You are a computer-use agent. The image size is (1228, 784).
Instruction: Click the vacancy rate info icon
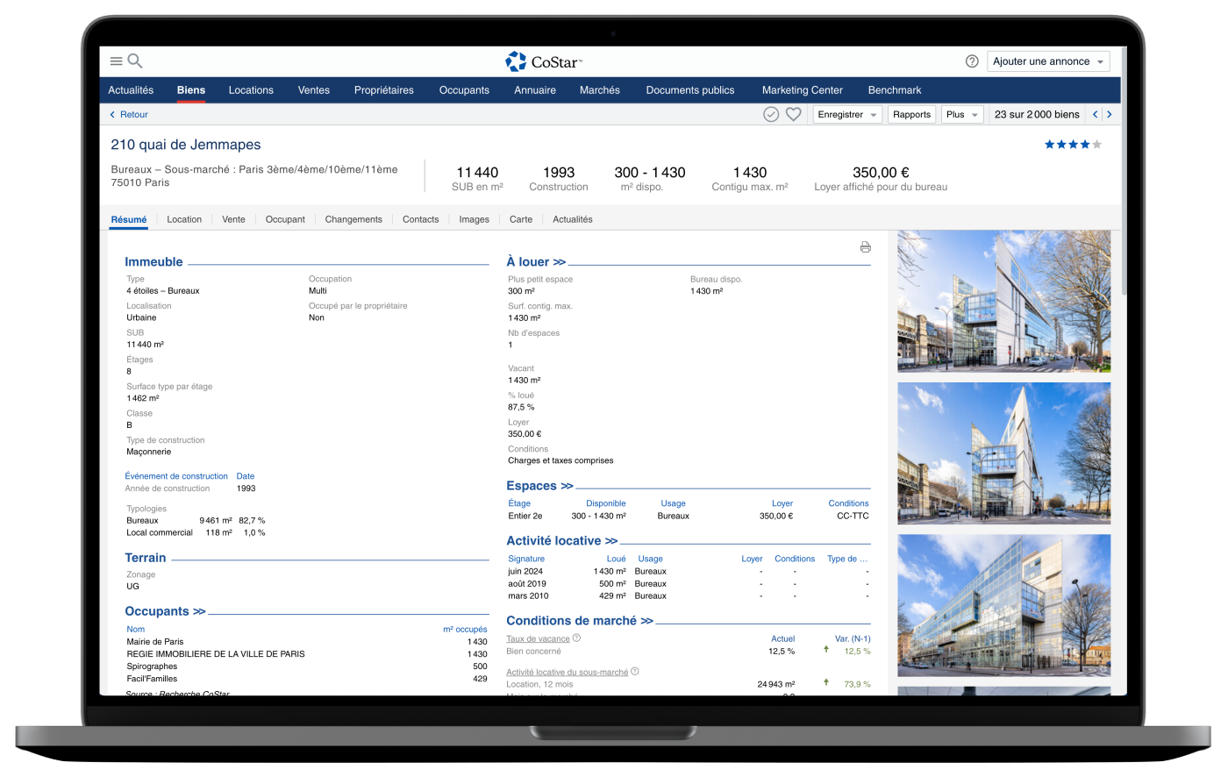576,638
